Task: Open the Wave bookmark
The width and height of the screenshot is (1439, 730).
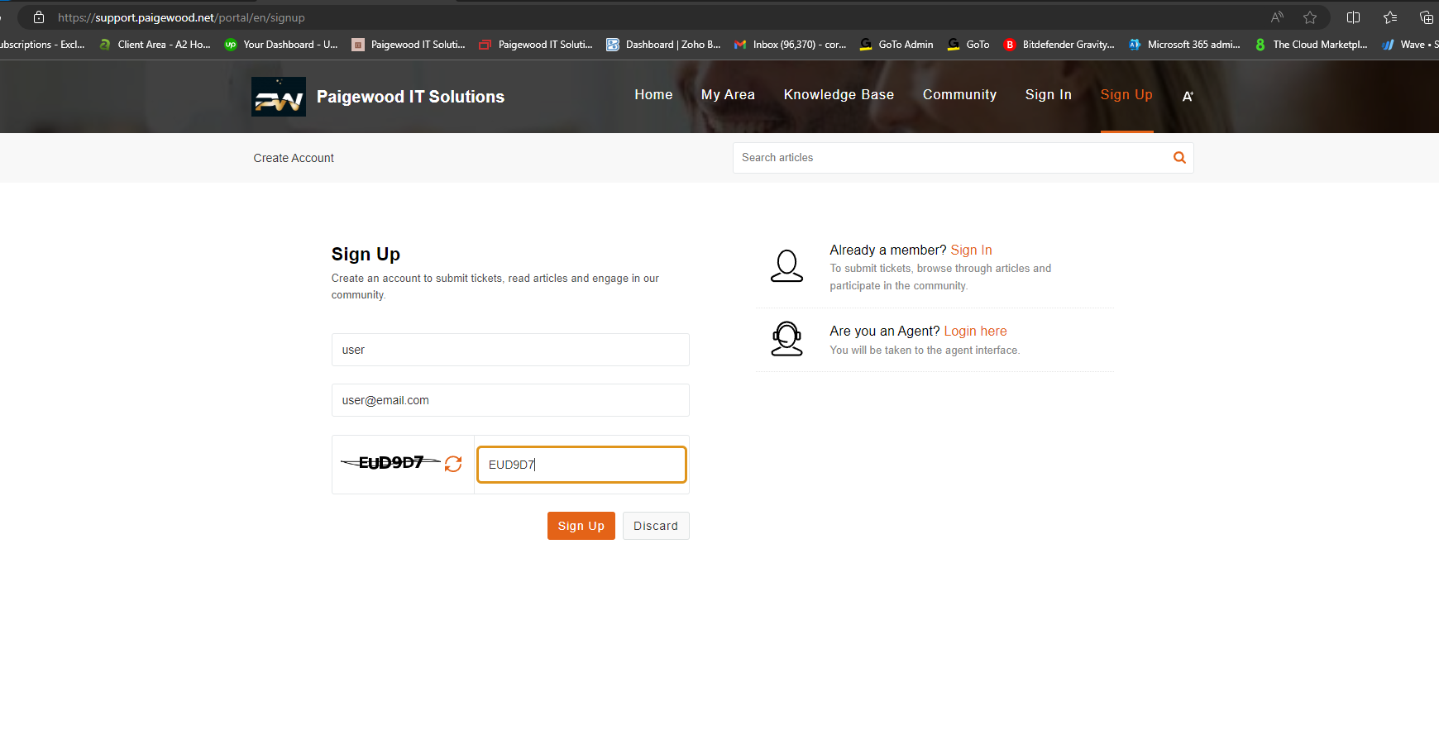Action: (1410, 45)
